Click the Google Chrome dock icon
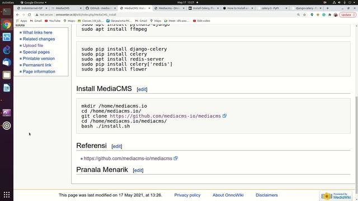The image size is (358, 201). 7,25
